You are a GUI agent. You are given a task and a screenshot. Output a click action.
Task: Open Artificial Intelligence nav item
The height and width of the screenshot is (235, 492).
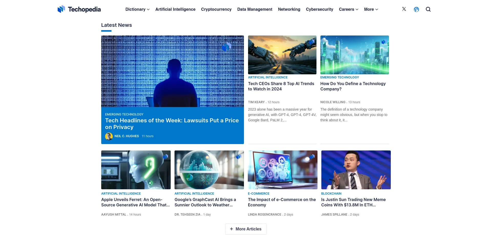coord(175,9)
